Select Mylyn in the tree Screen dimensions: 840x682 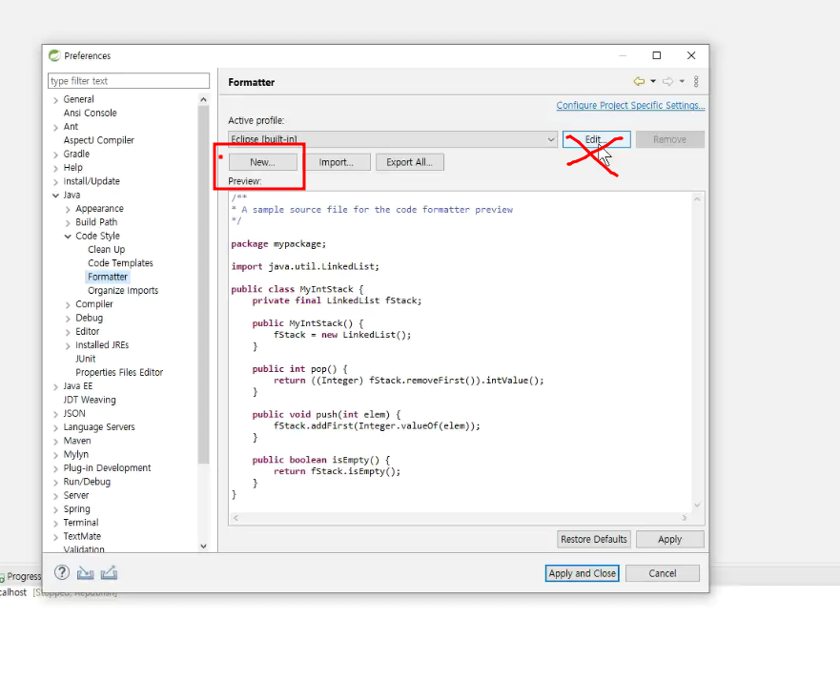click(76, 454)
